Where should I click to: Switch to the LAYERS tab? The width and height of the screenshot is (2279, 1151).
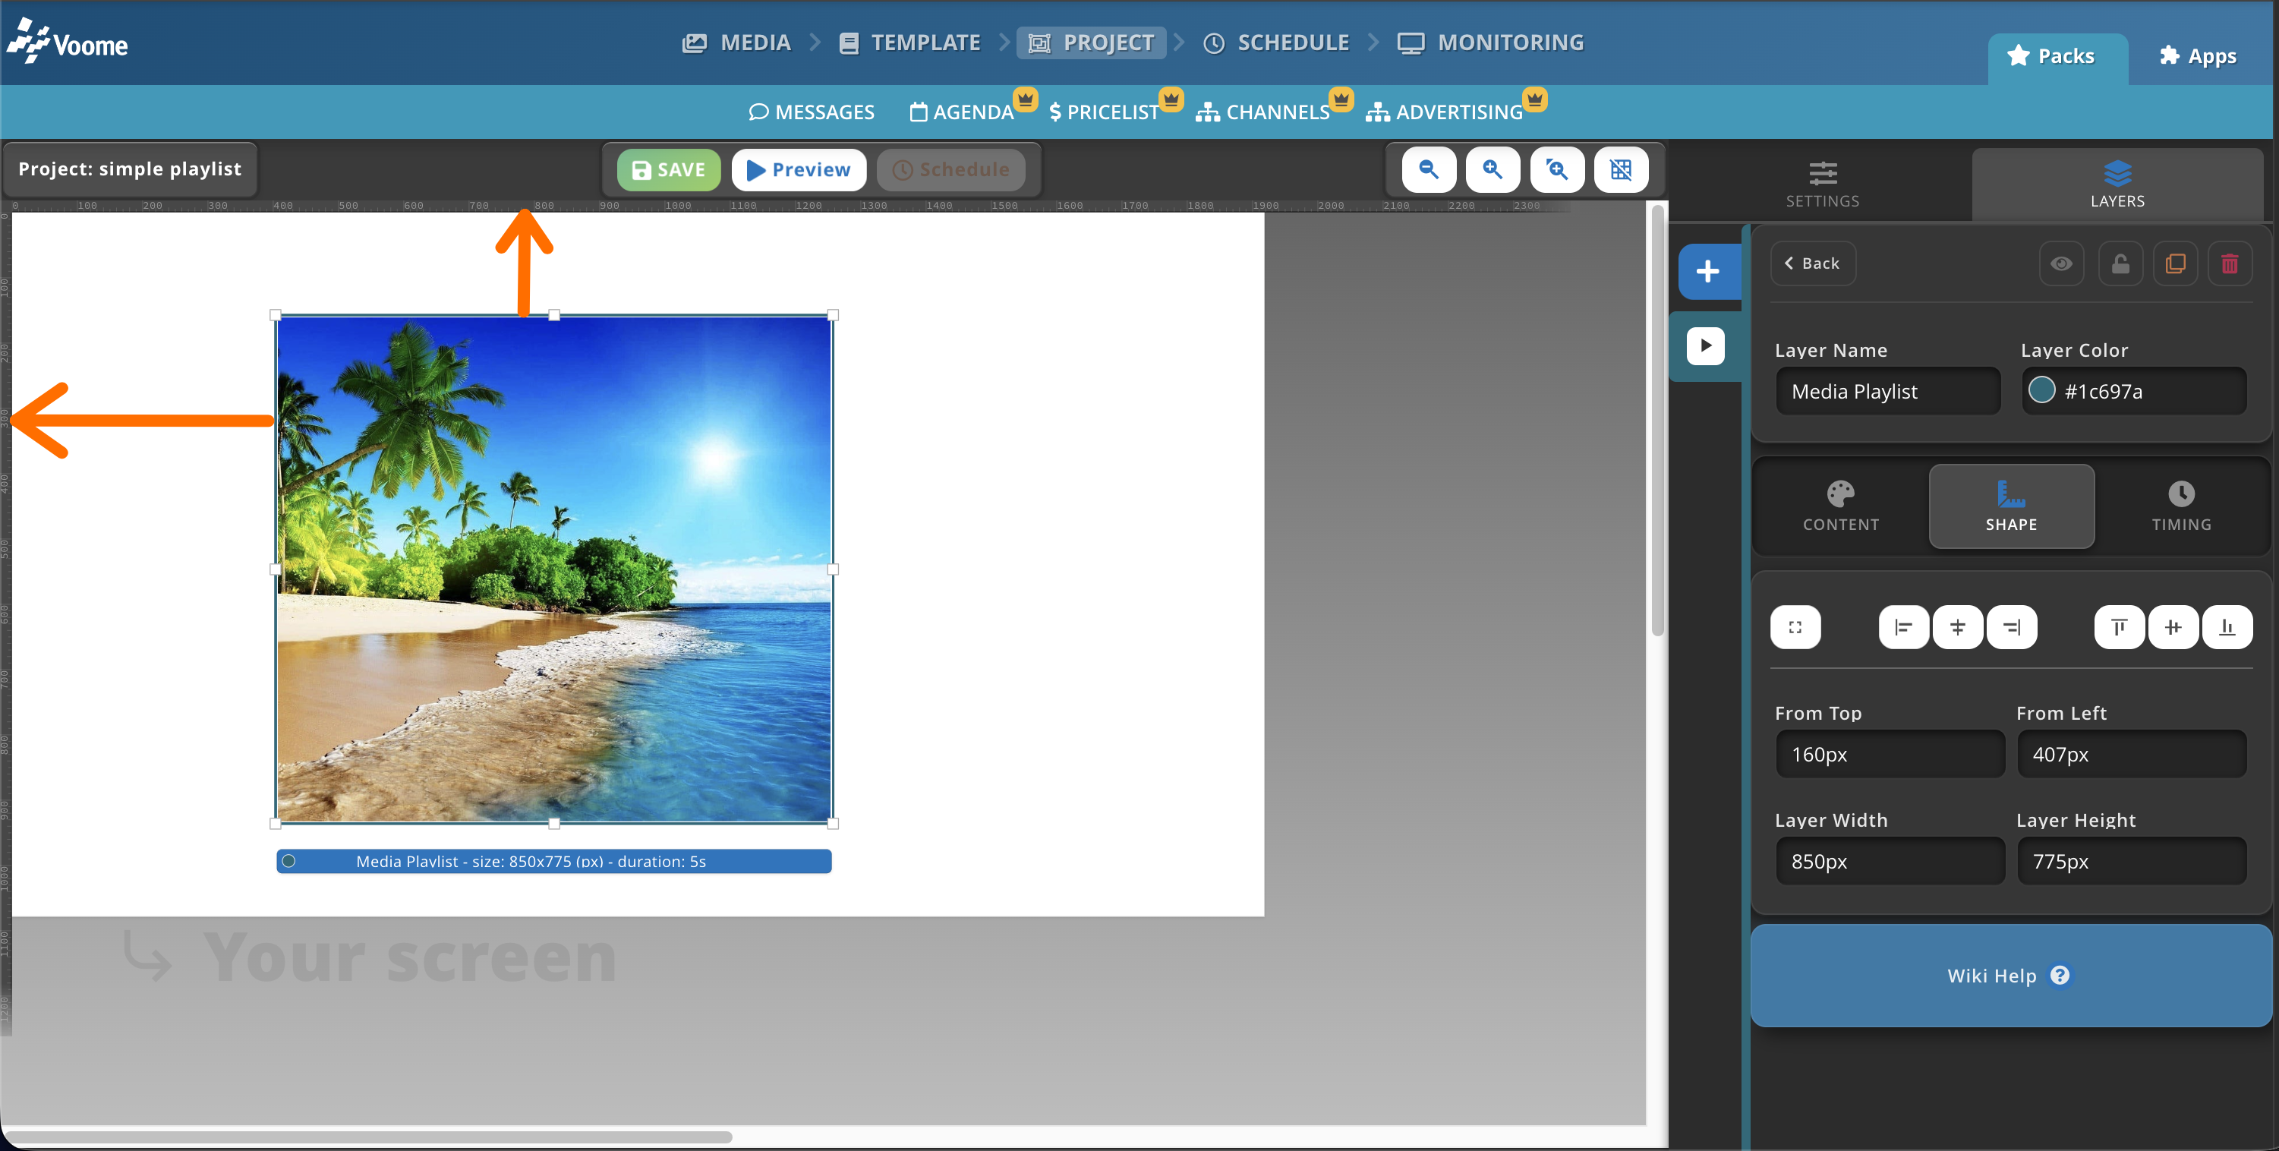pyautogui.click(x=2117, y=185)
